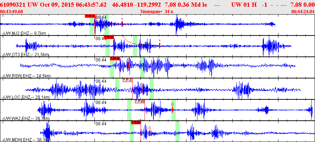
Task: Click the 06:44 time label in MDW row
Action: click(x=101, y=124)
